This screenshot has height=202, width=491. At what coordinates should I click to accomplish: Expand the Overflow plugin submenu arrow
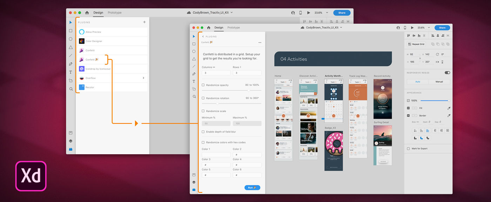click(x=143, y=78)
